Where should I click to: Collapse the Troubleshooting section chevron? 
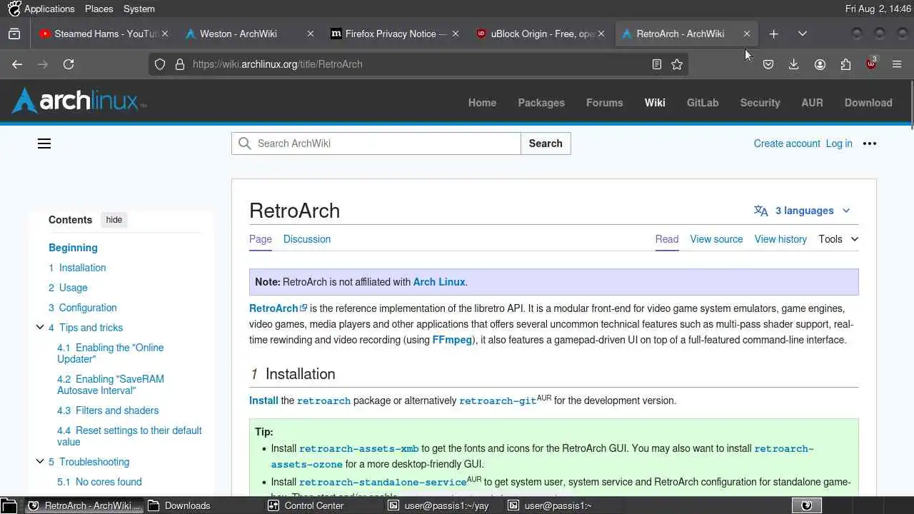point(40,462)
